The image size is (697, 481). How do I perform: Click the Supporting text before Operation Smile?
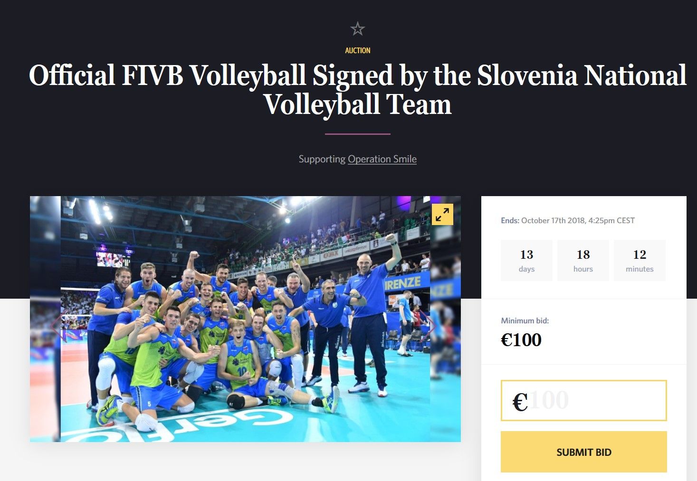[x=322, y=159]
